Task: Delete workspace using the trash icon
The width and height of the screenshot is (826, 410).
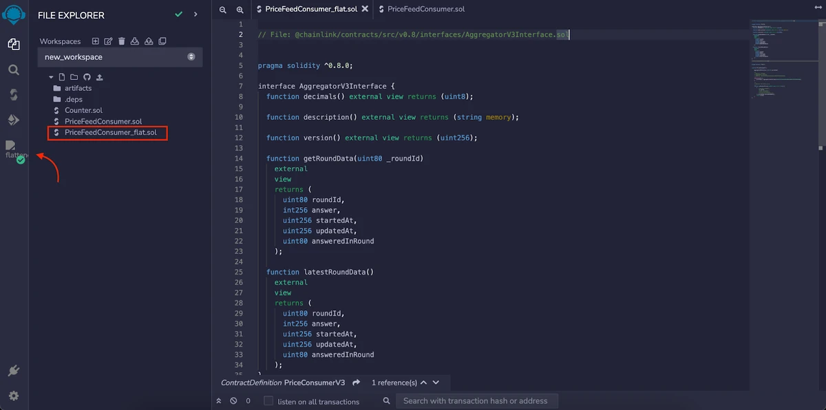Action: click(x=122, y=41)
